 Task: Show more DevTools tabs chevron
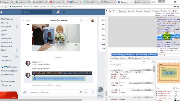point(169,11)
